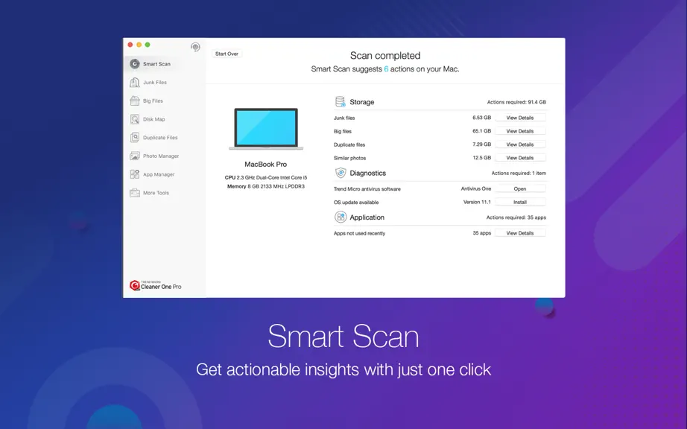
Task: View Details for Similar photos
Action: tap(520, 158)
